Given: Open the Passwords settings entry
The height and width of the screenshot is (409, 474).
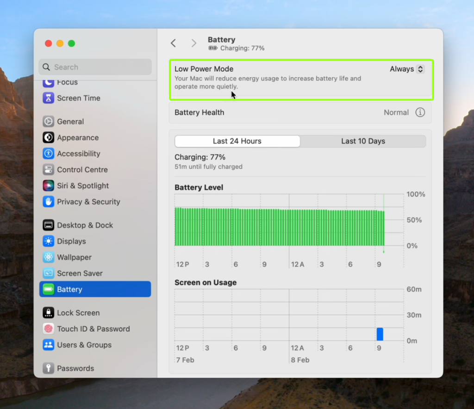Looking at the screenshot, I should (x=49, y=368).
